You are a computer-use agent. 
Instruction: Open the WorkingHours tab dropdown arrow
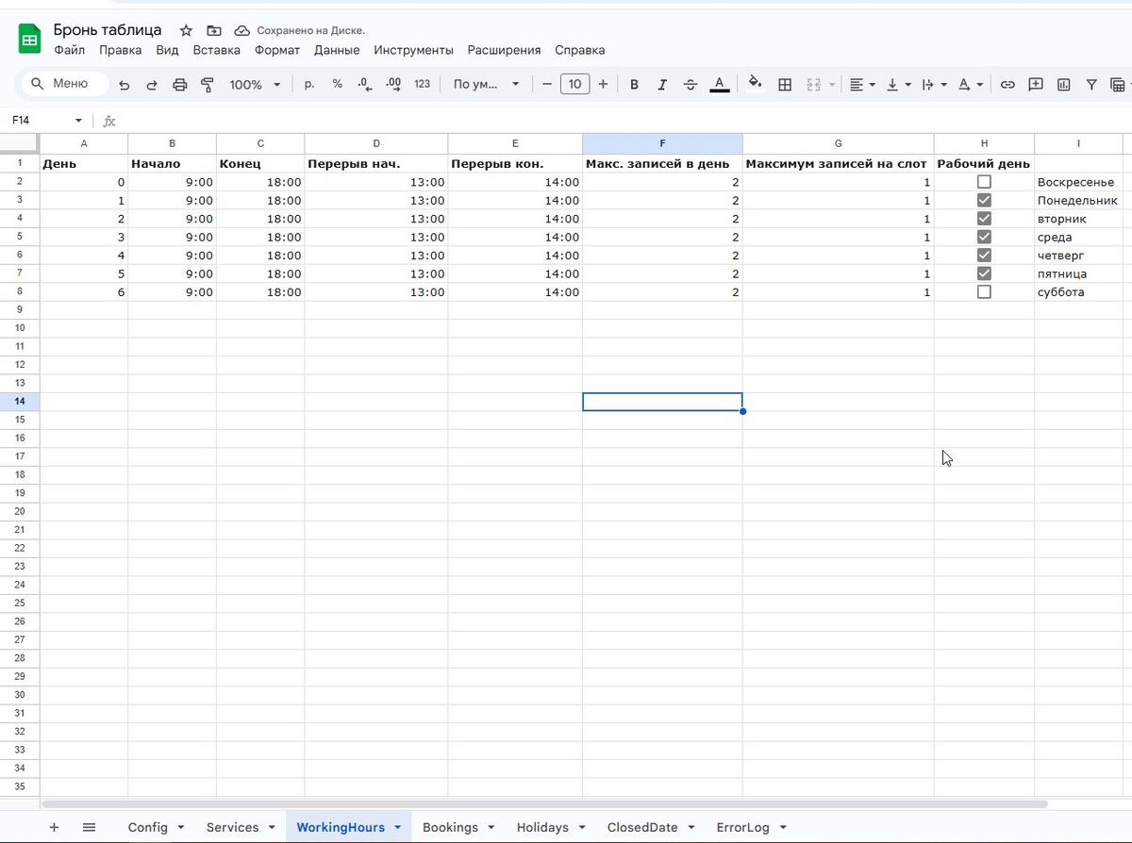point(397,828)
